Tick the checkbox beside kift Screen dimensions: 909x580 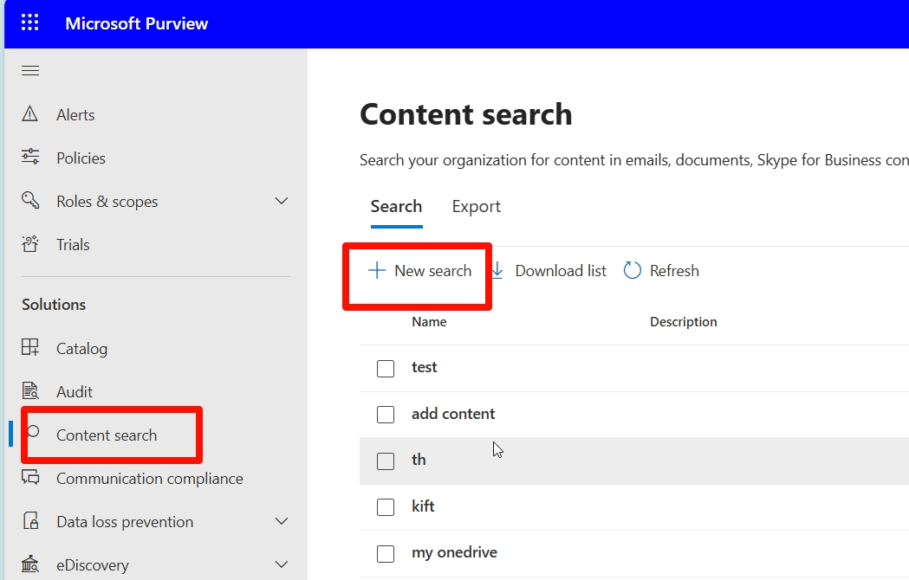(386, 507)
